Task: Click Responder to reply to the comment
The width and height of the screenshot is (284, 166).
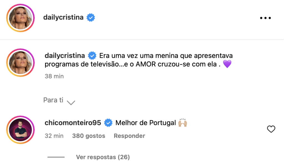Action: [129, 136]
